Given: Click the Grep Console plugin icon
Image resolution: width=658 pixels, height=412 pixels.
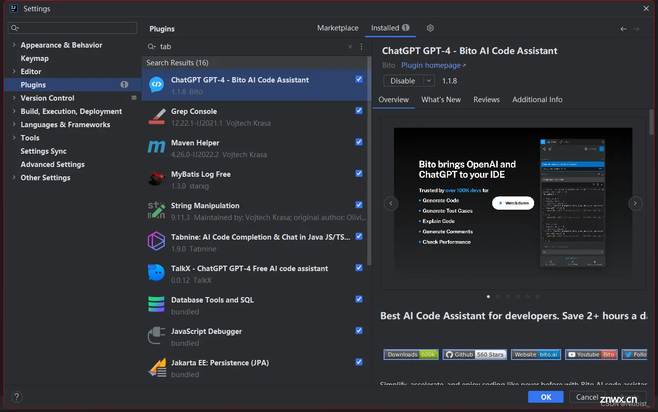Looking at the screenshot, I should (x=156, y=116).
